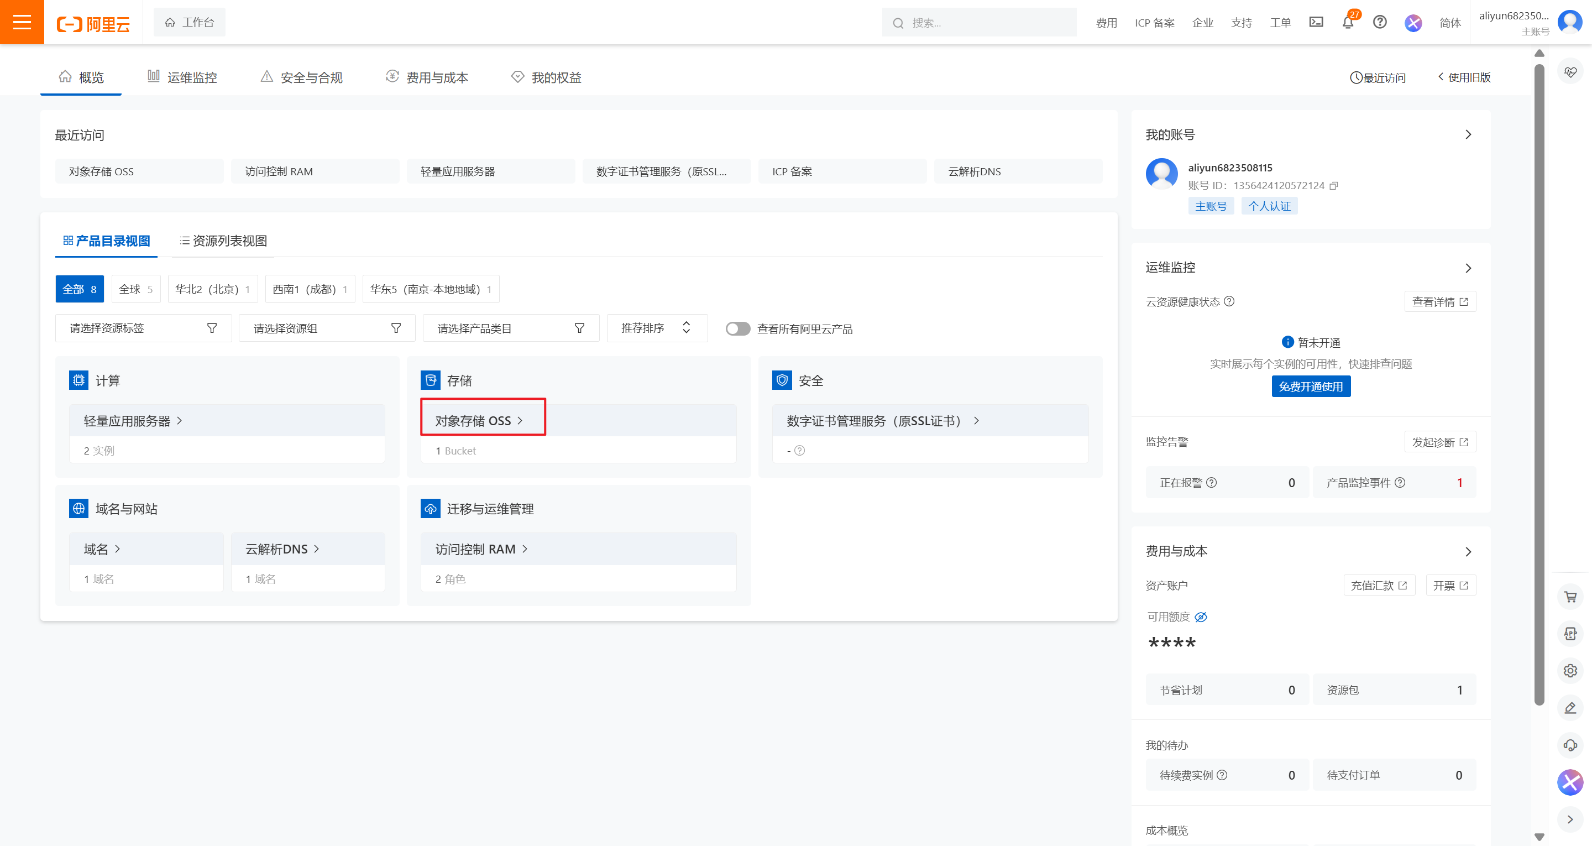Expand the 我的账号 panel arrow

tap(1468, 135)
